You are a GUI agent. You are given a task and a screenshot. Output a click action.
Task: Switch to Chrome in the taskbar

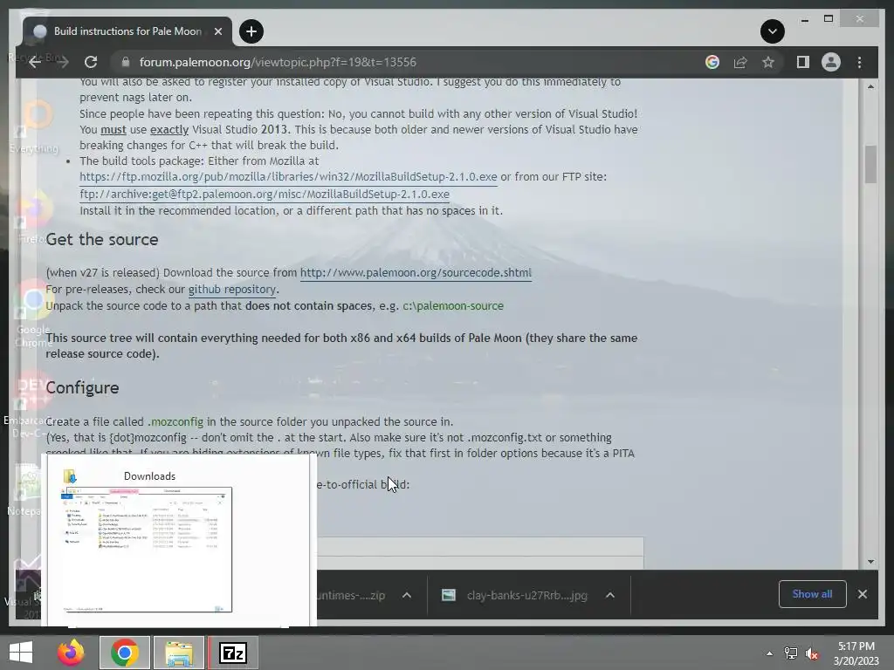tap(125, 653)
